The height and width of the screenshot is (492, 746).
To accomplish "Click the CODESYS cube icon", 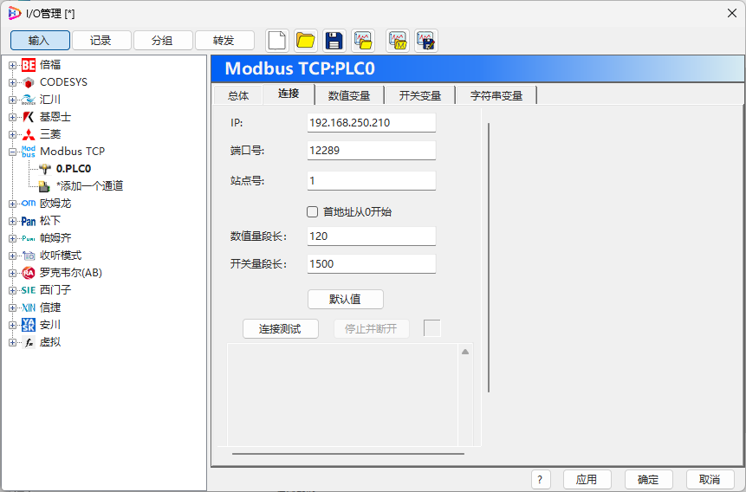I will tap(29, 82).
